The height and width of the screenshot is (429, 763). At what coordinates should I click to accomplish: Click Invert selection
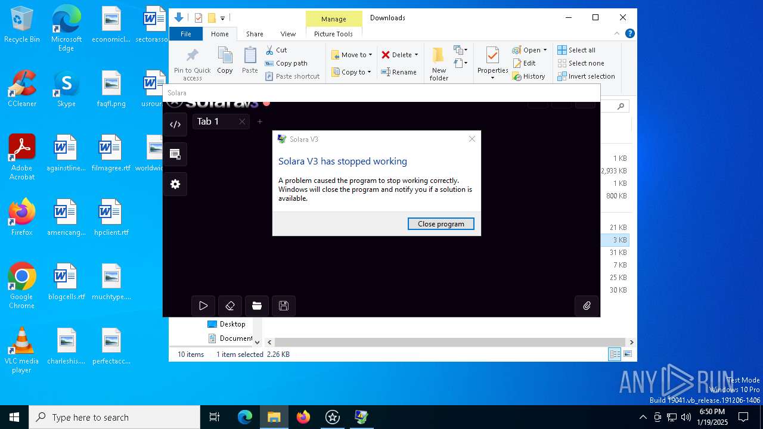point(587,76)
